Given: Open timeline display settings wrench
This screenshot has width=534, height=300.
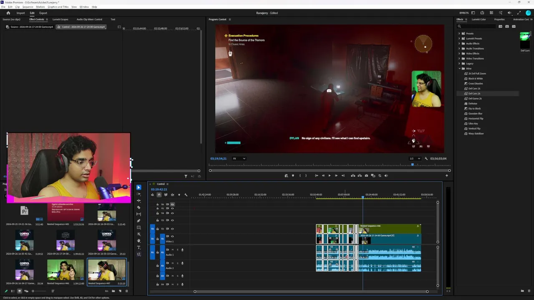Looking at the screenshot, I should (x=186, y=195).
